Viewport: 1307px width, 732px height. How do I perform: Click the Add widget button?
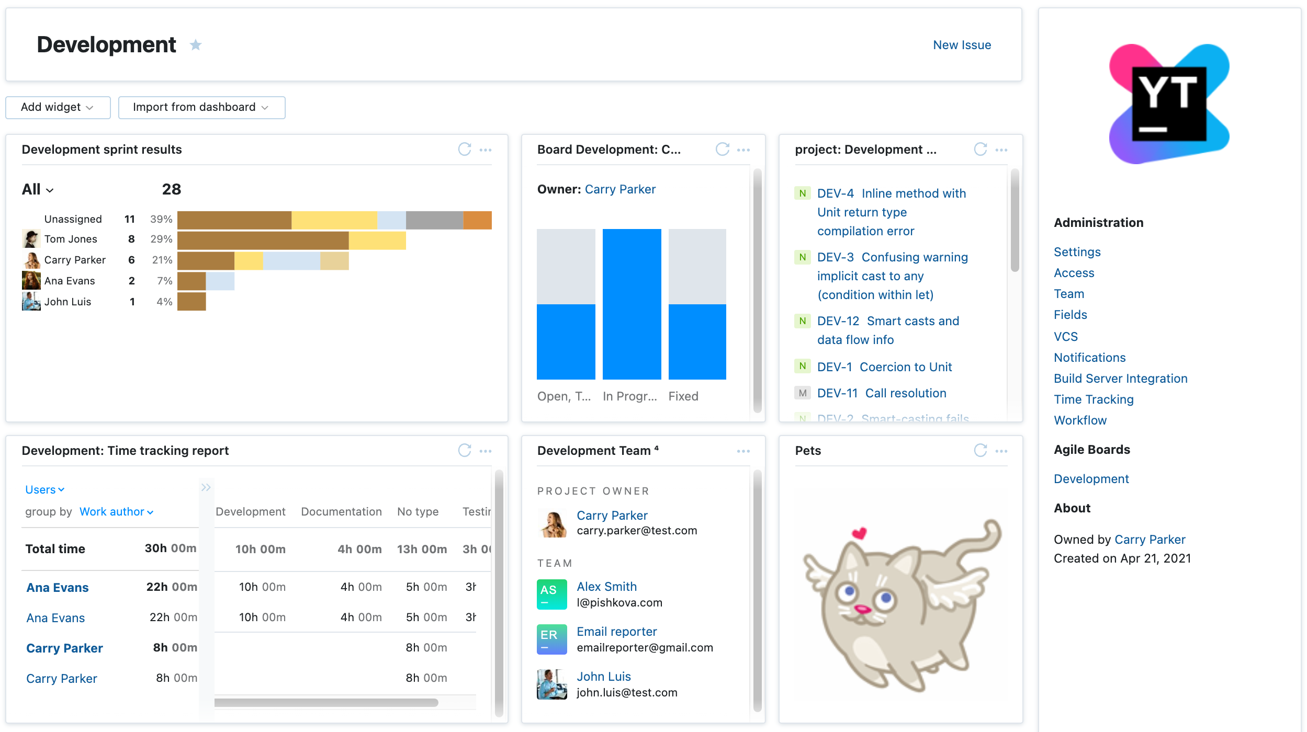pos(55,107)
